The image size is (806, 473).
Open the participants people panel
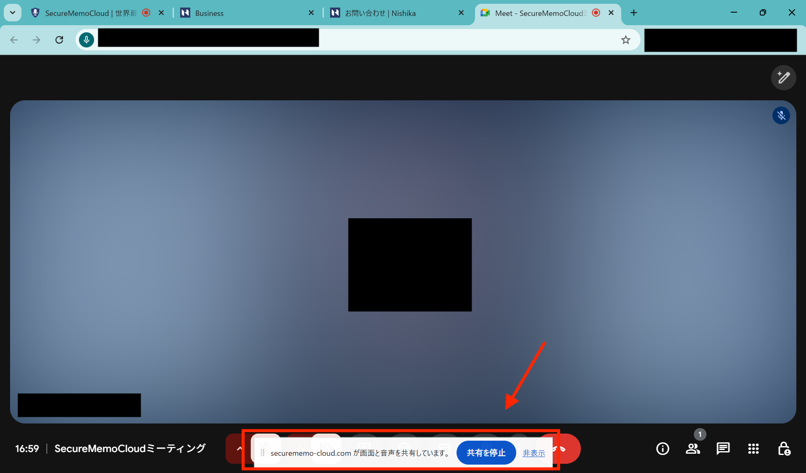[x=693, y=449]
